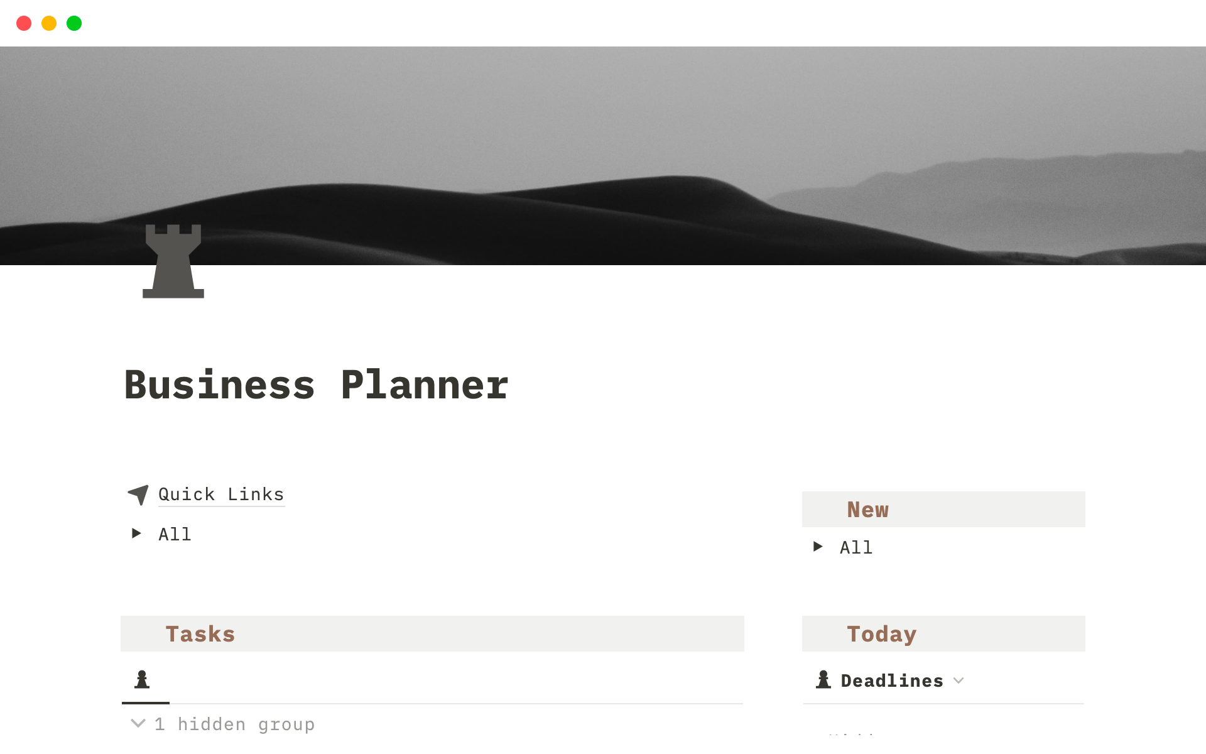The image size is (1206, 754).
Task: Click the New section heading
Action: tap(867, 510)
